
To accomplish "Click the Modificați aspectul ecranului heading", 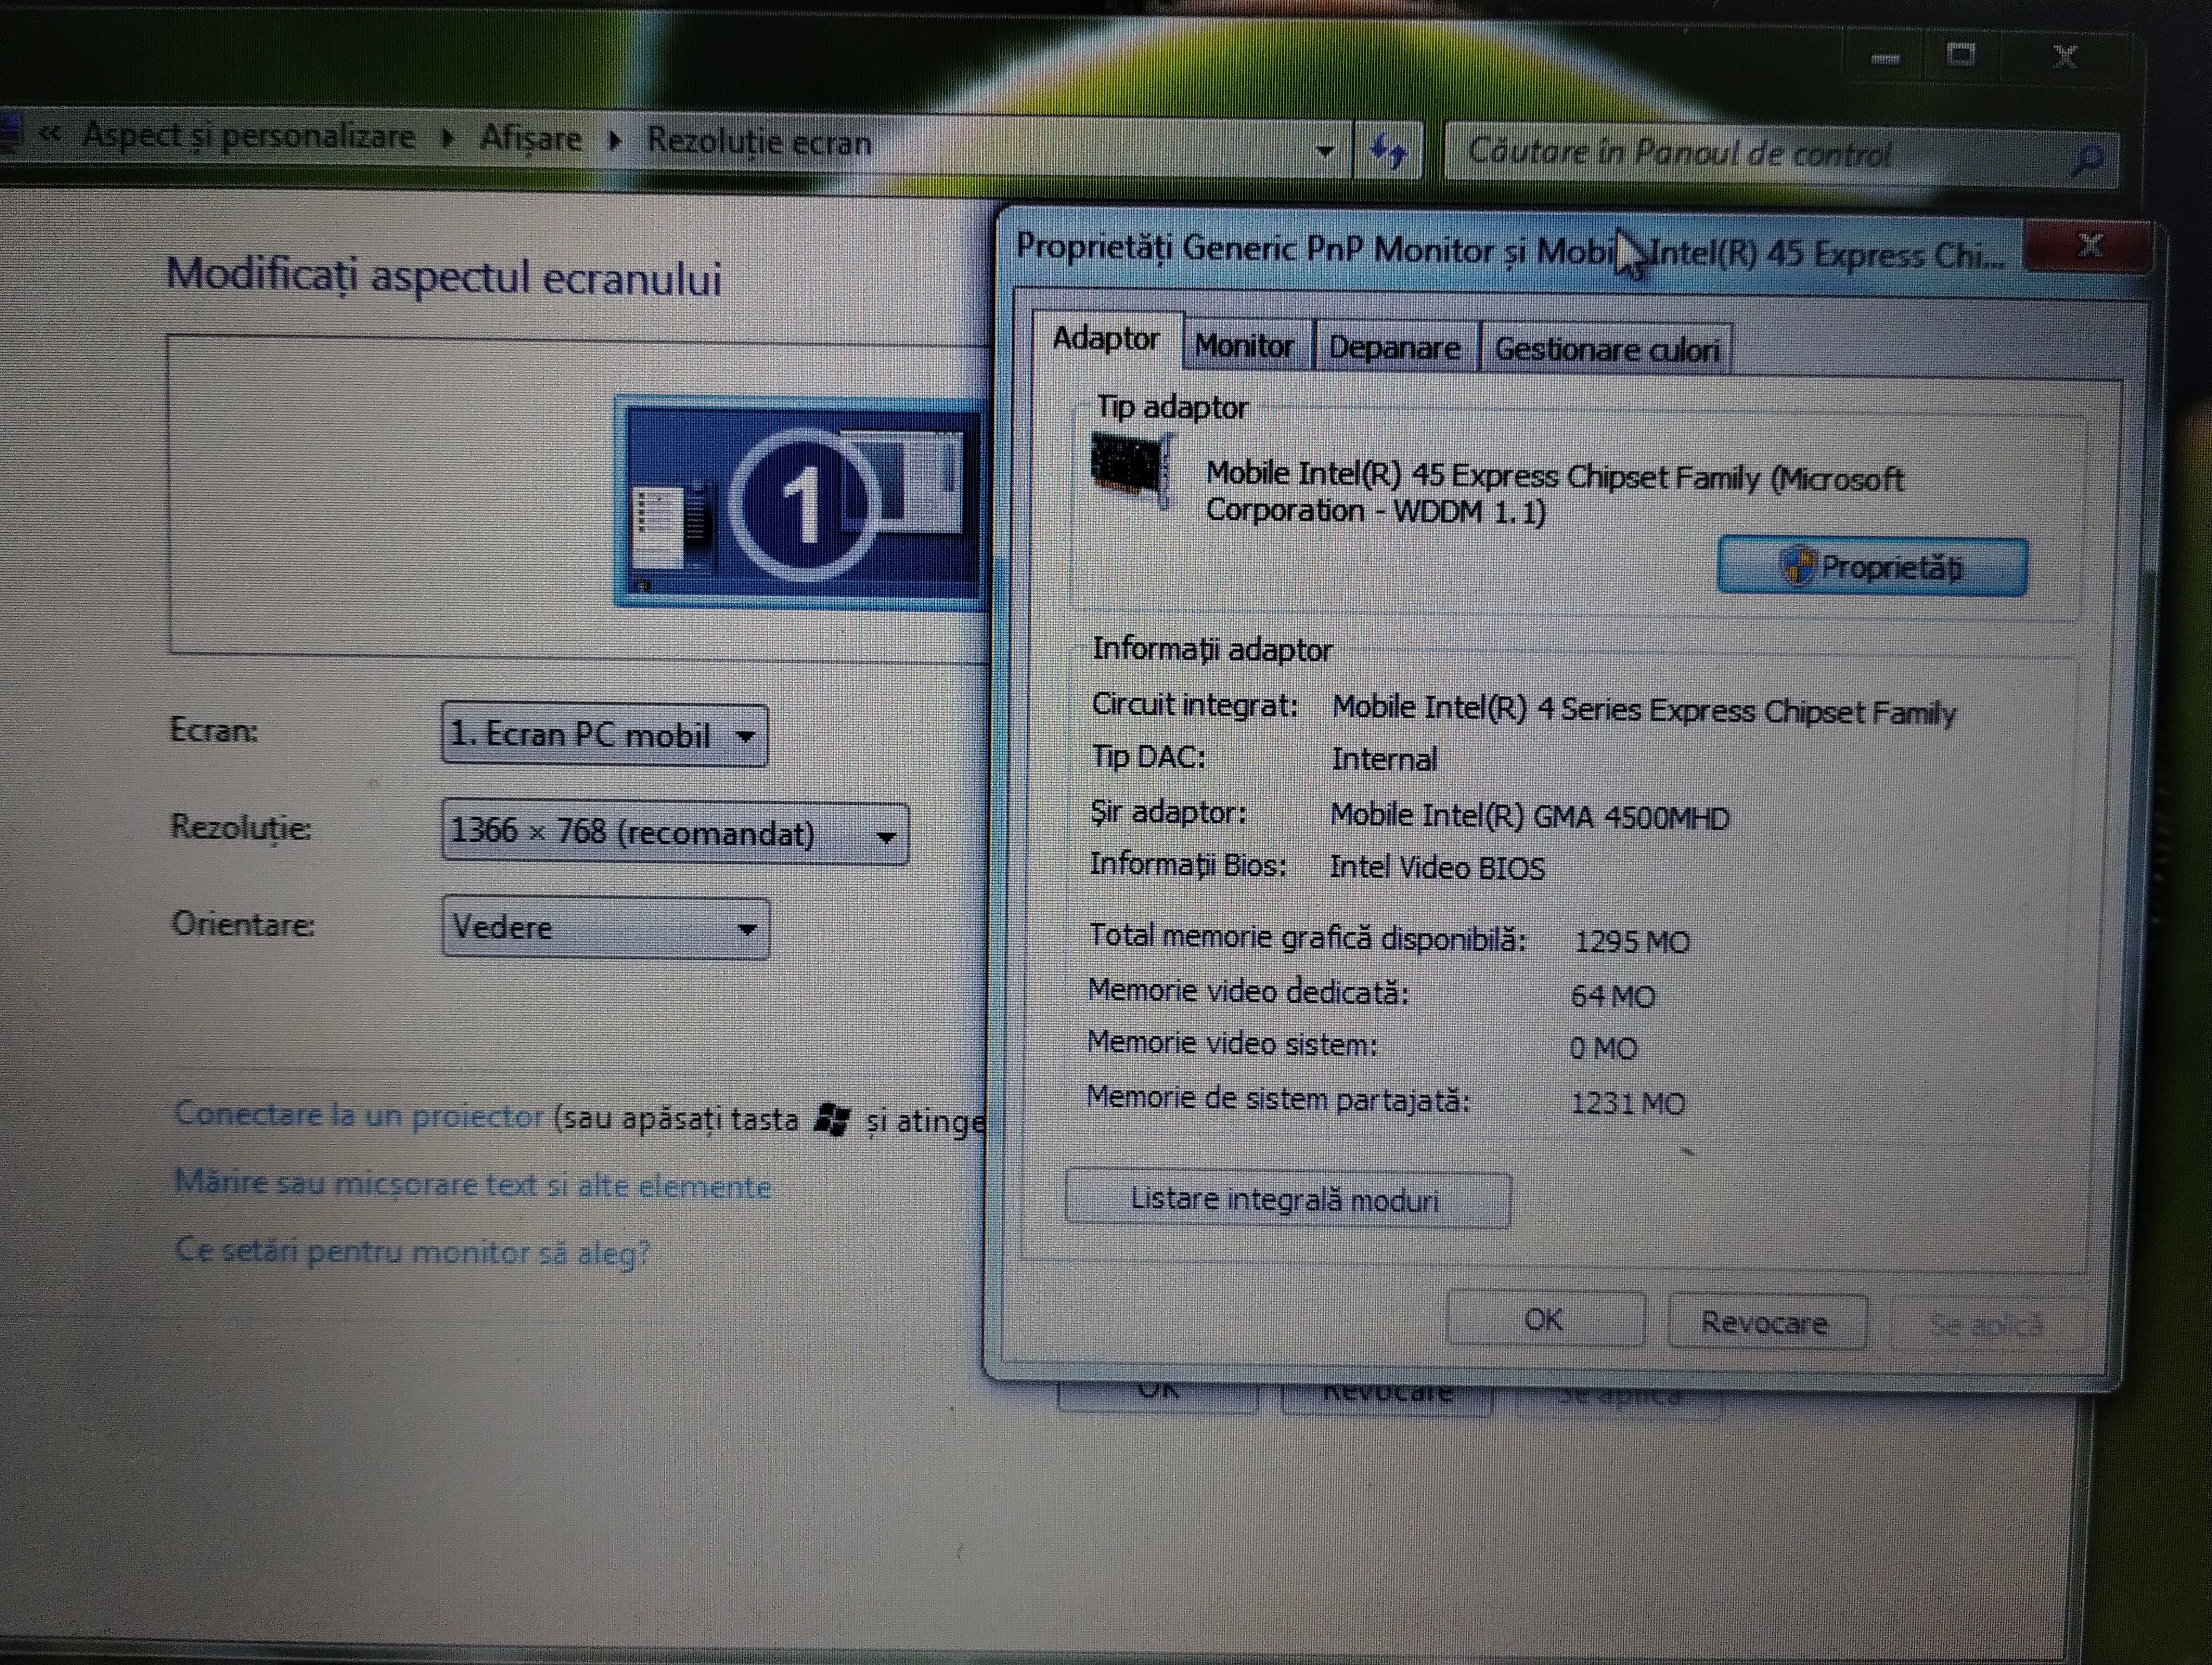I will point(444,276).
